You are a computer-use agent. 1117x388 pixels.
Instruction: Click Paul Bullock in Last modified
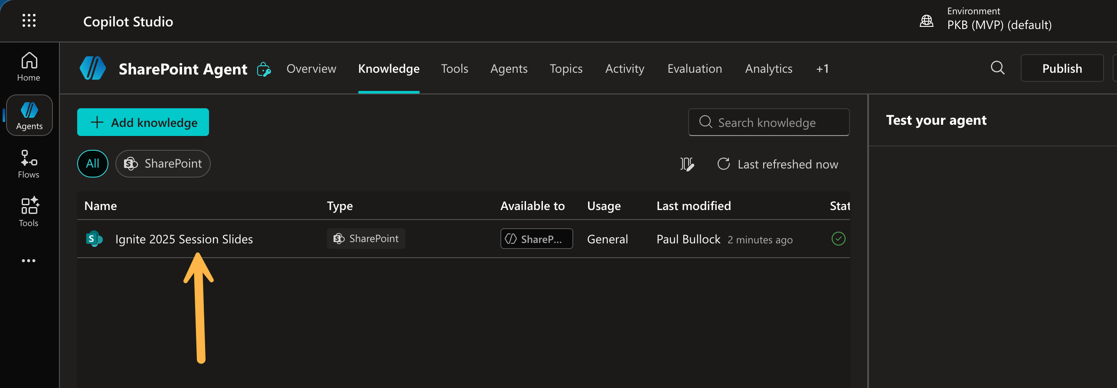pyautogui.click(x=688, y=239)
